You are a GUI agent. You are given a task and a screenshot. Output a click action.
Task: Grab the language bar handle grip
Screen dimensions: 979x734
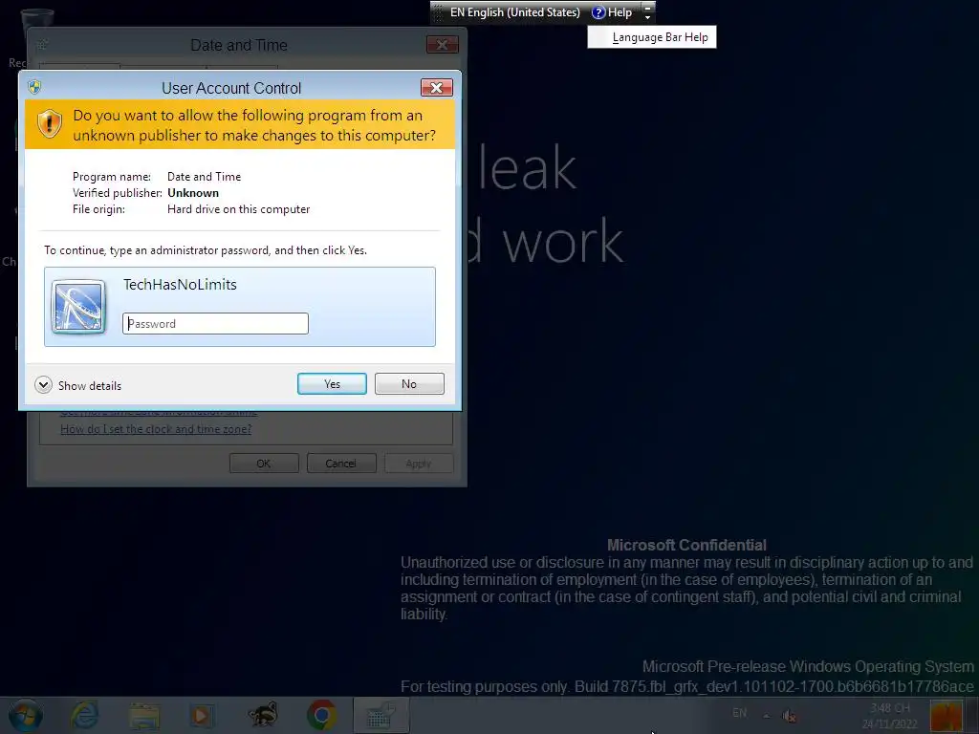pos(438,12)
